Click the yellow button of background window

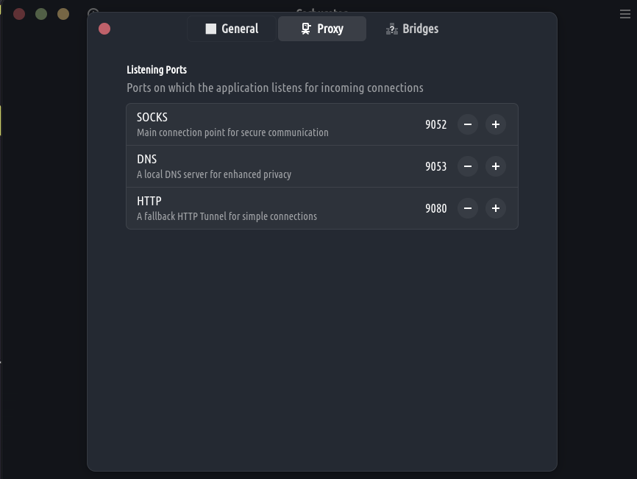point(63,14)
